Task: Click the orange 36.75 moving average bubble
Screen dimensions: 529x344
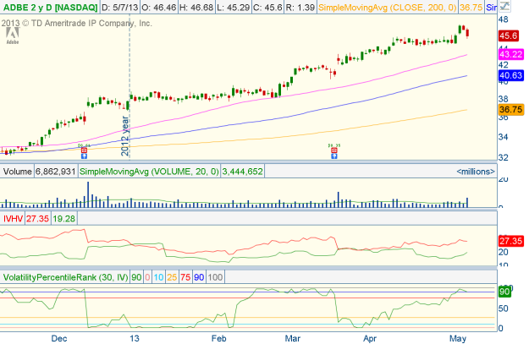Action: tap(510, 110)
